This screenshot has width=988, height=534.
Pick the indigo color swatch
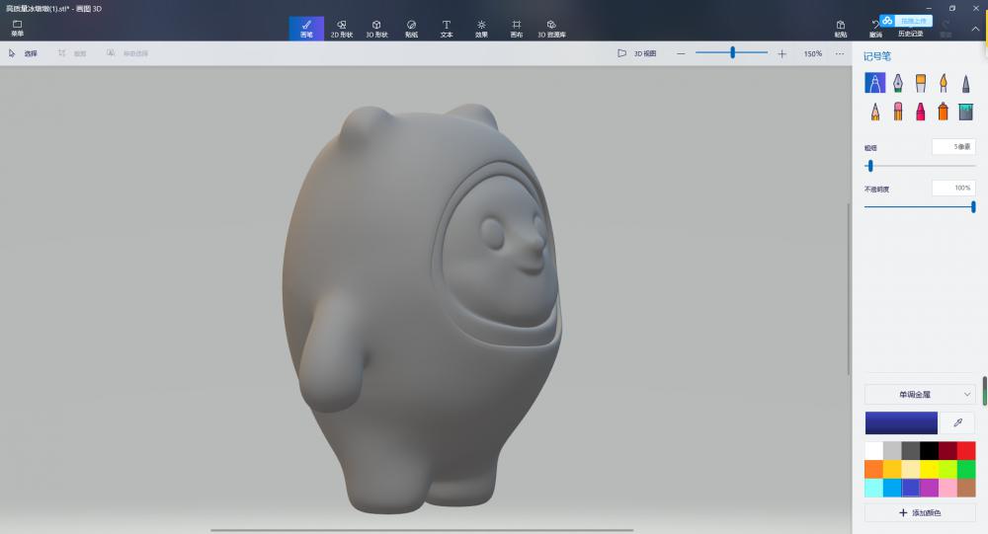(x=911, y=488)
